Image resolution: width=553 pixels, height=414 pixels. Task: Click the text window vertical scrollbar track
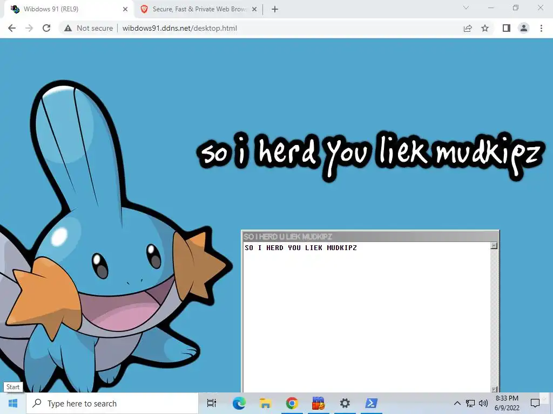pyautogui.click(x=494, y=318)
